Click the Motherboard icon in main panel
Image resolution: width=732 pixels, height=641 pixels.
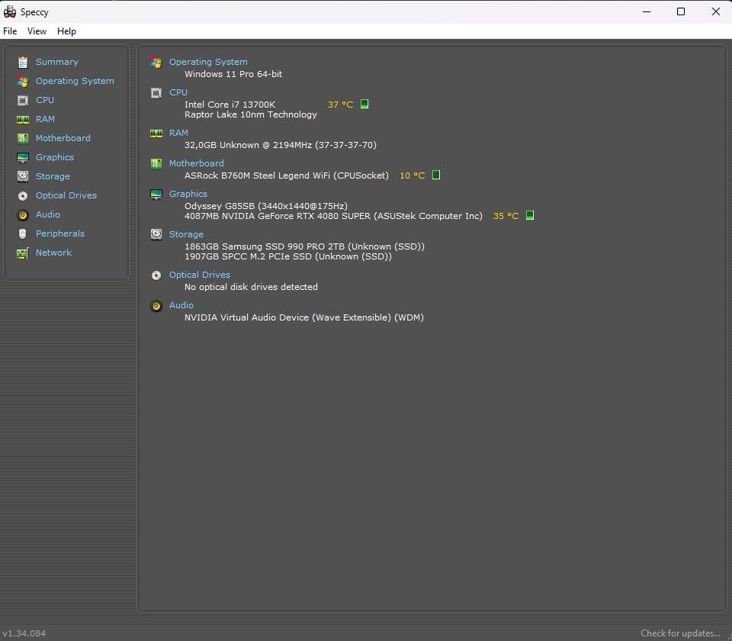(x=156, y=163)
